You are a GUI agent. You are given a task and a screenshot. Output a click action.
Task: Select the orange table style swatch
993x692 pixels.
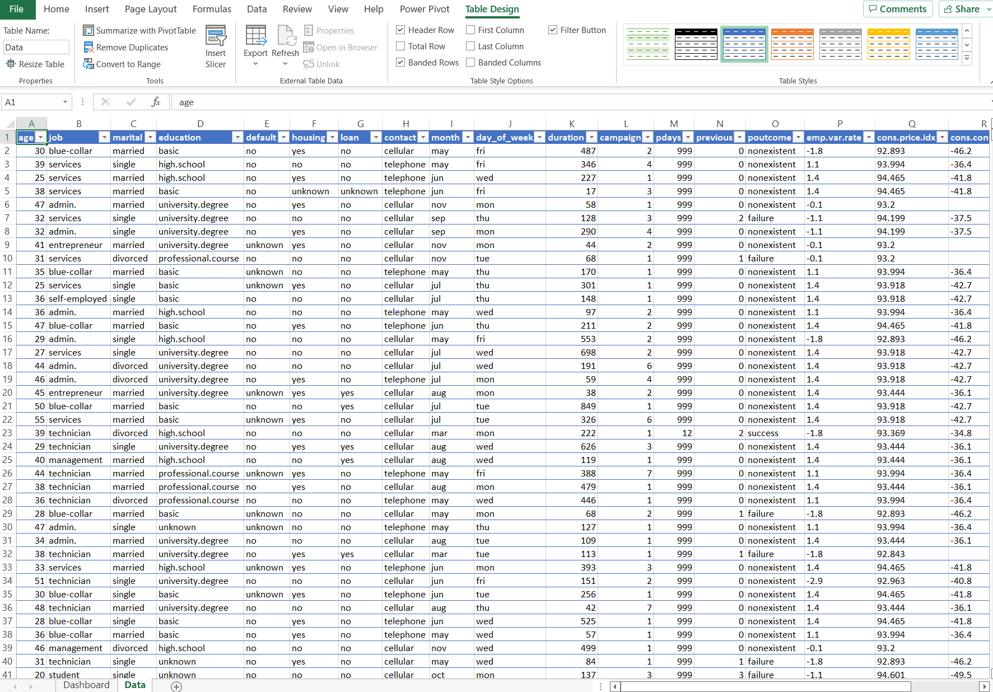pyautogui.click(x=792, y=44)
